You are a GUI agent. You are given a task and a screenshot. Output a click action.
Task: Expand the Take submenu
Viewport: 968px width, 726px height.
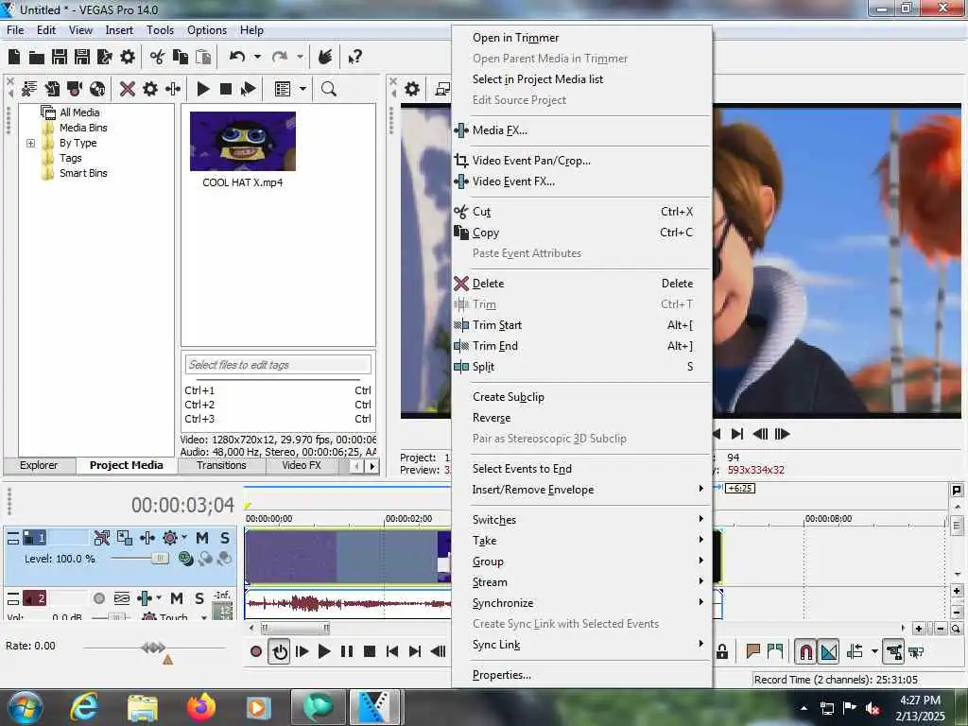point(700,540)
